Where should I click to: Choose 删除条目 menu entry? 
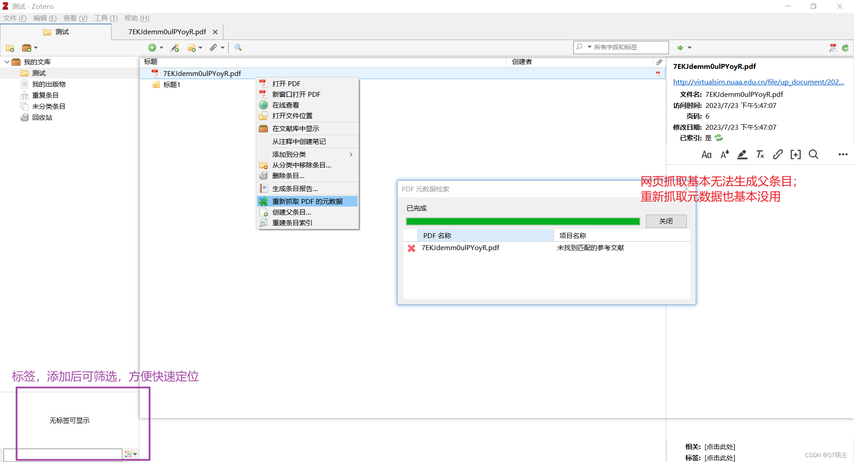[x=307, y=175]
